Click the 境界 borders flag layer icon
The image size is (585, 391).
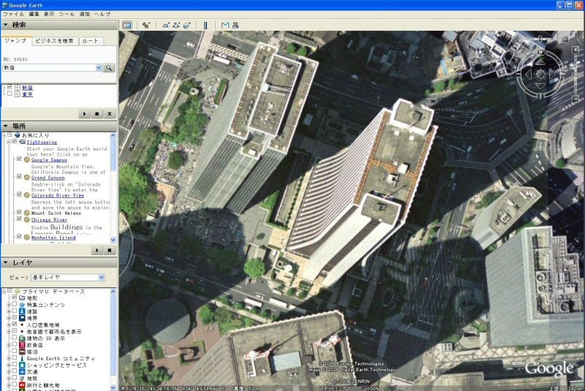coord(22,319)
